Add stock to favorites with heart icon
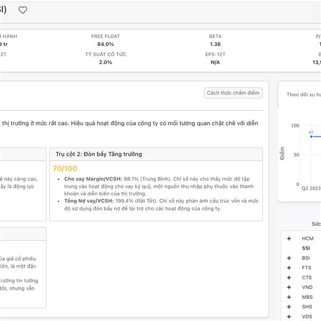Image resolution: width=321 pixels, height=321 pixels. coord(22,10)
